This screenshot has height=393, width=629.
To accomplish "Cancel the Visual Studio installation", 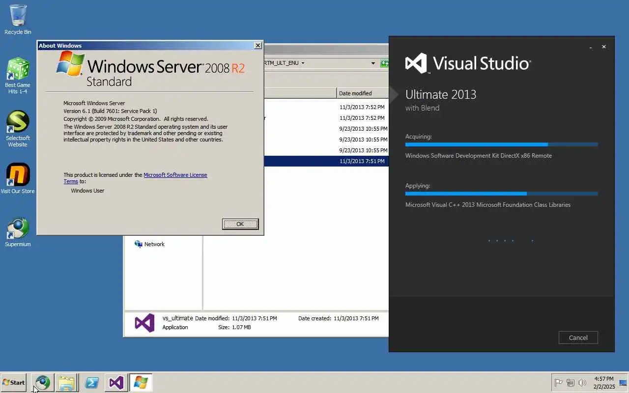I will pos(578,337).
